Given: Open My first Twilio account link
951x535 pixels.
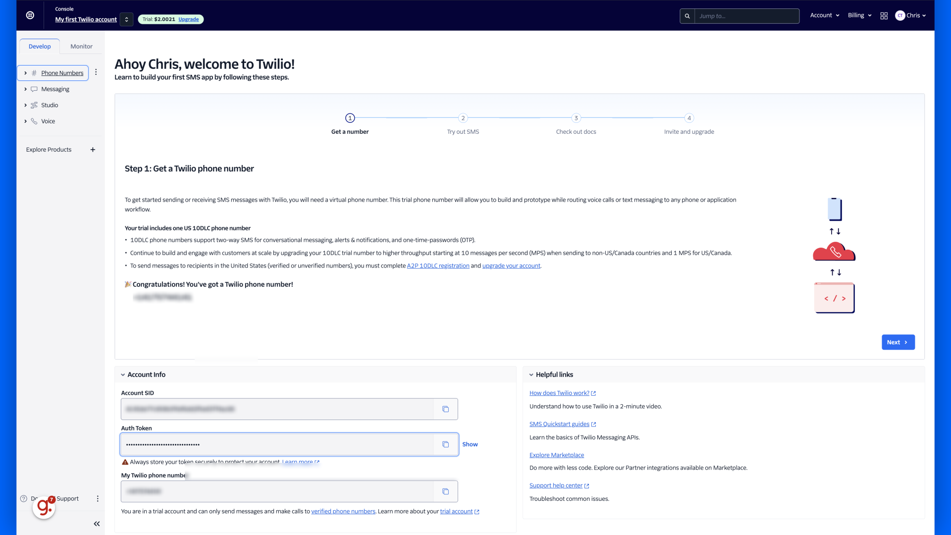Looking at the screenshot, I should coord(86,19).
